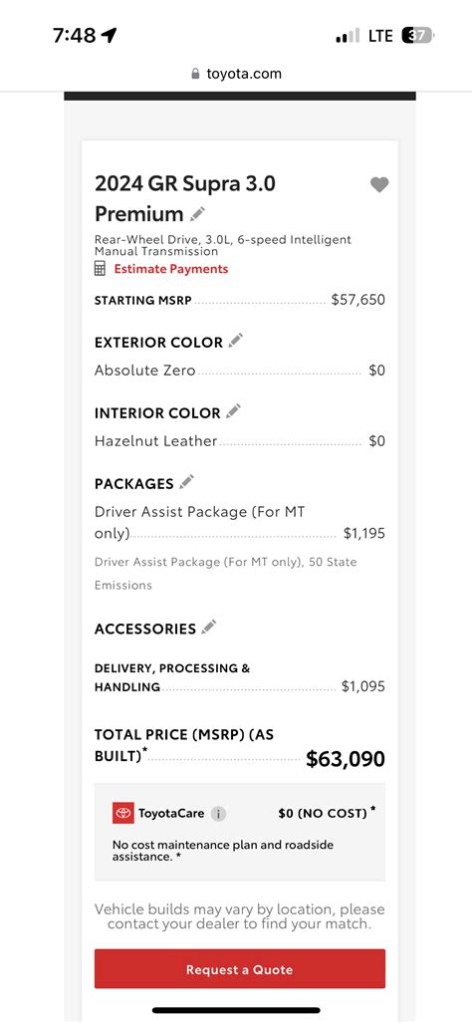Edit packages with pencil icon
472x1023 pixels.
(186, 481)
